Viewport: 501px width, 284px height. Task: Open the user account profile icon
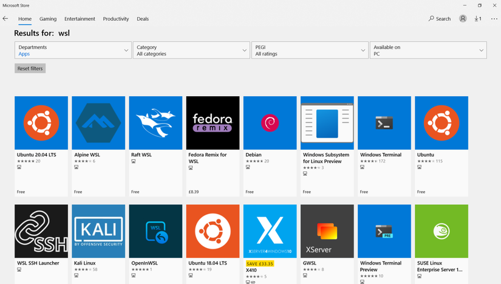click(463, 19)
